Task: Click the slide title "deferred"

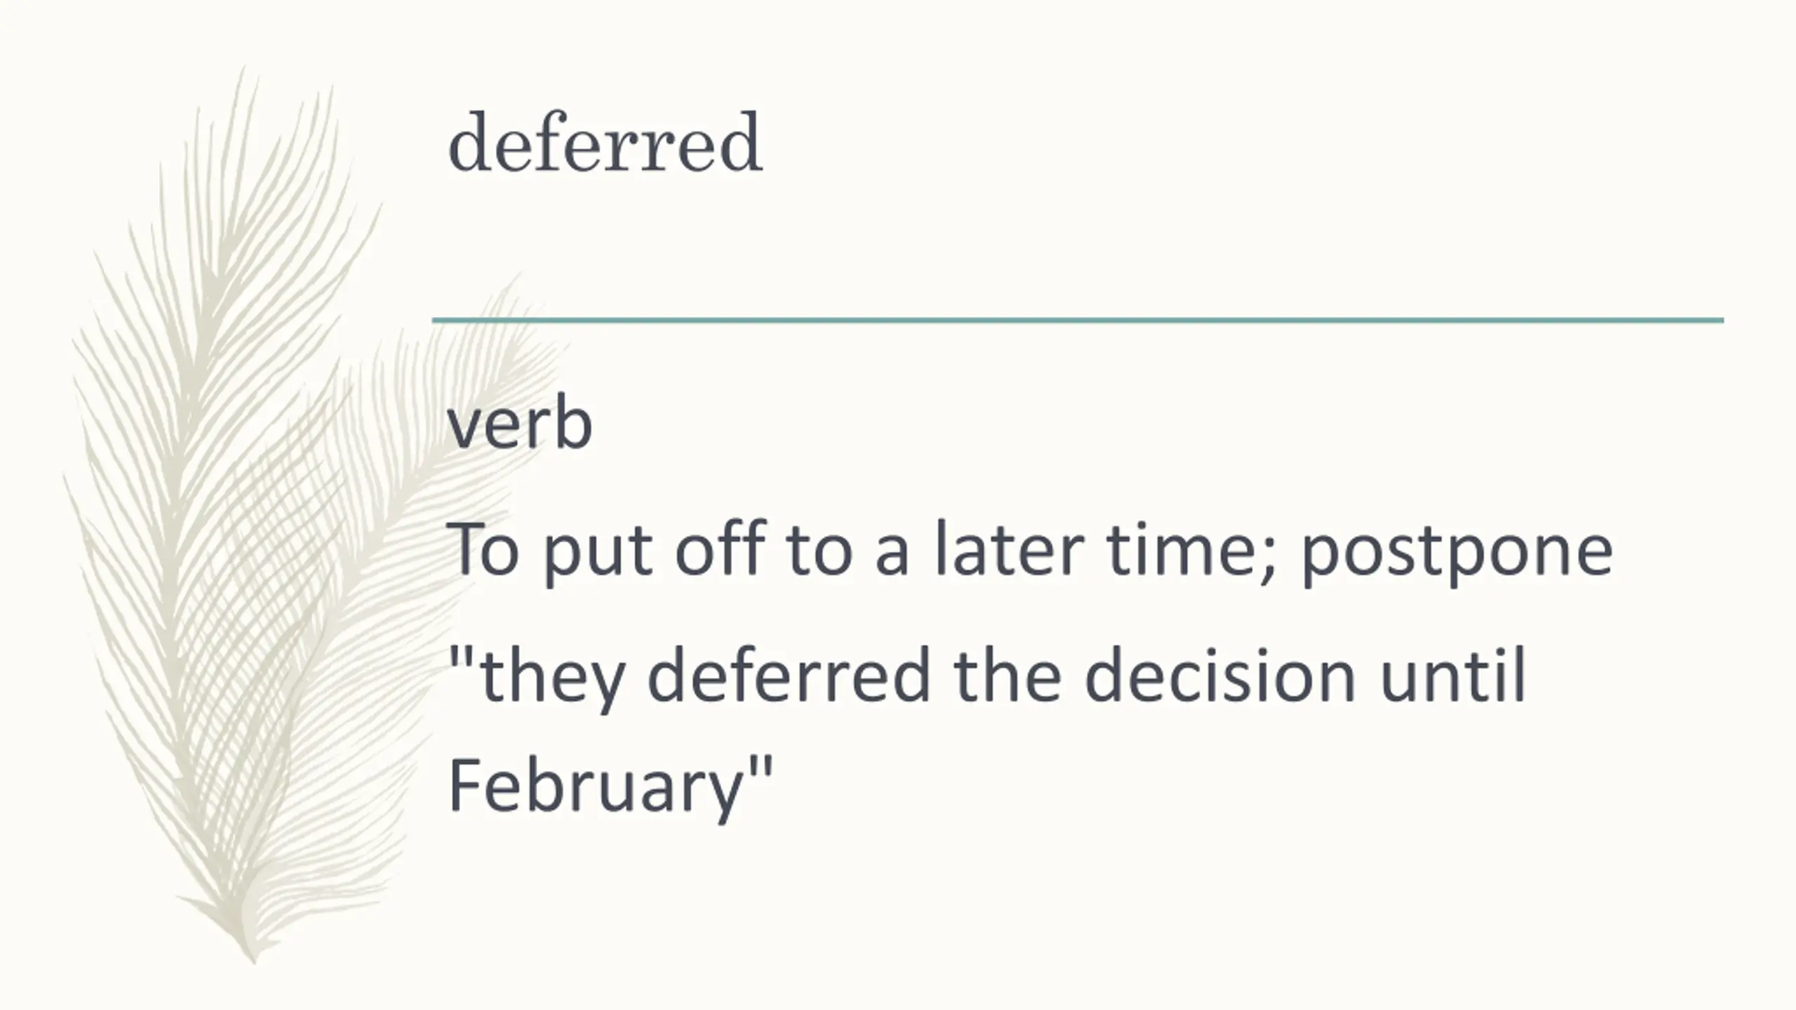Action: tap(605, 143)
